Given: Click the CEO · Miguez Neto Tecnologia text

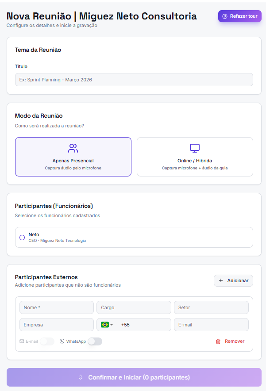Looking at the screenshot, I should click(x=57, y=240).
